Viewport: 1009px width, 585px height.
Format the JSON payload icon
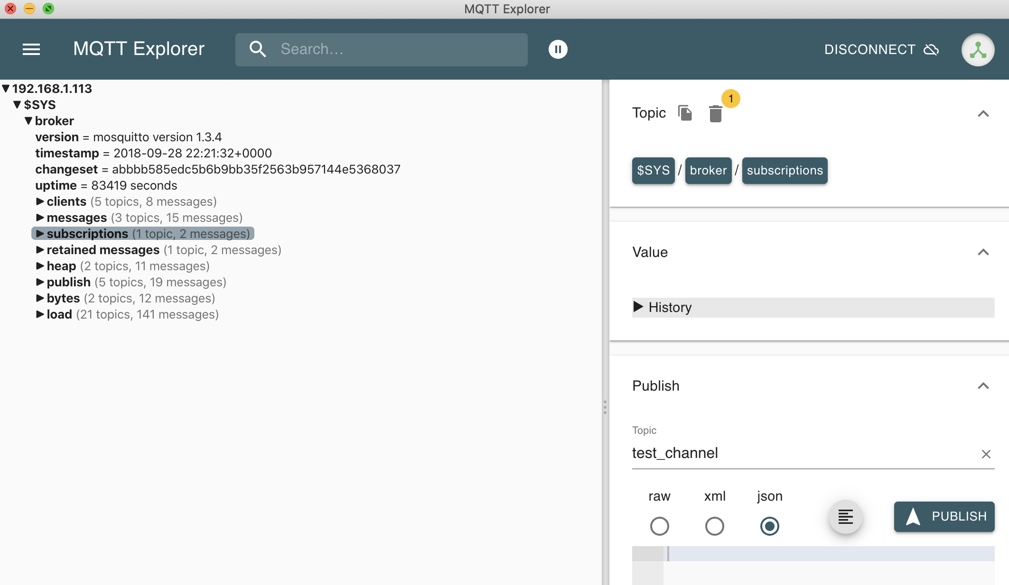(x=845, y=517)
